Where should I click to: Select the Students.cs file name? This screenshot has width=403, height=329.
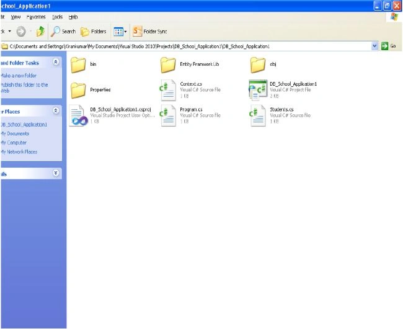(281, 110)
